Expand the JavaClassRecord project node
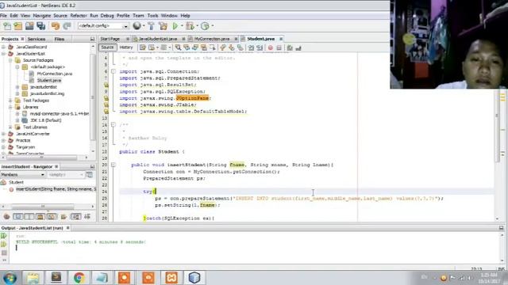 click(3, 47)
